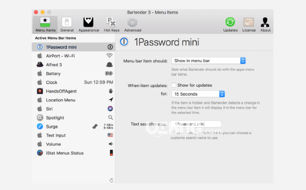Viewport: 306px width, 190px height.
Task: Select the Battery menu item row
Action: (x=73, y=73)
